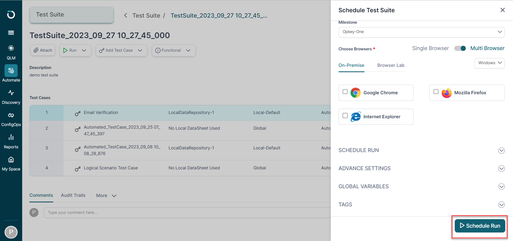The image size is (513, 241).
Task: Open the Reports sidebar icon
Action: pos(11,137)
